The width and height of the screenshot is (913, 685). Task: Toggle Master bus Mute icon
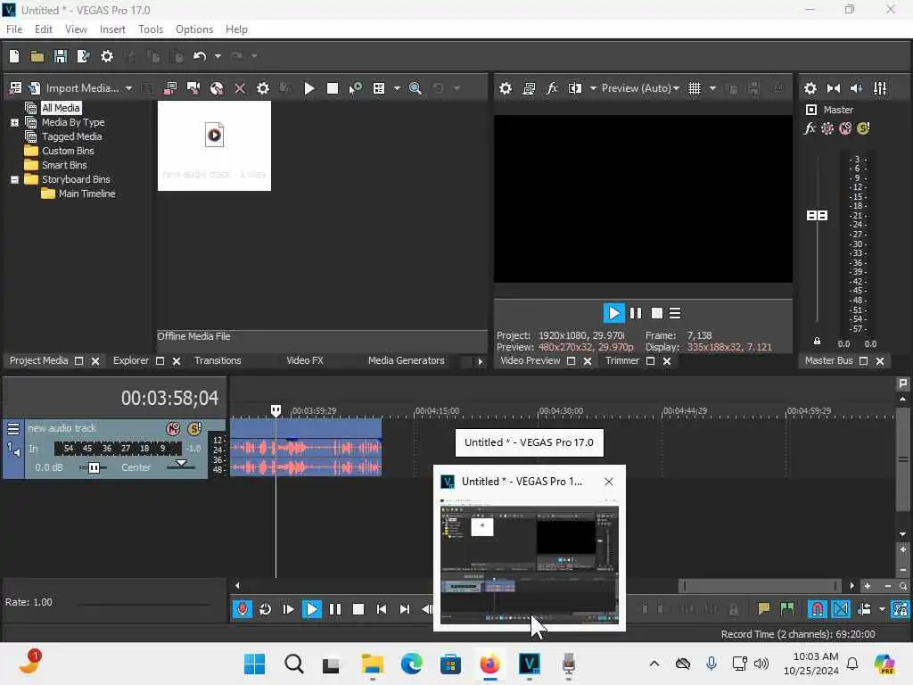[845, 128]
